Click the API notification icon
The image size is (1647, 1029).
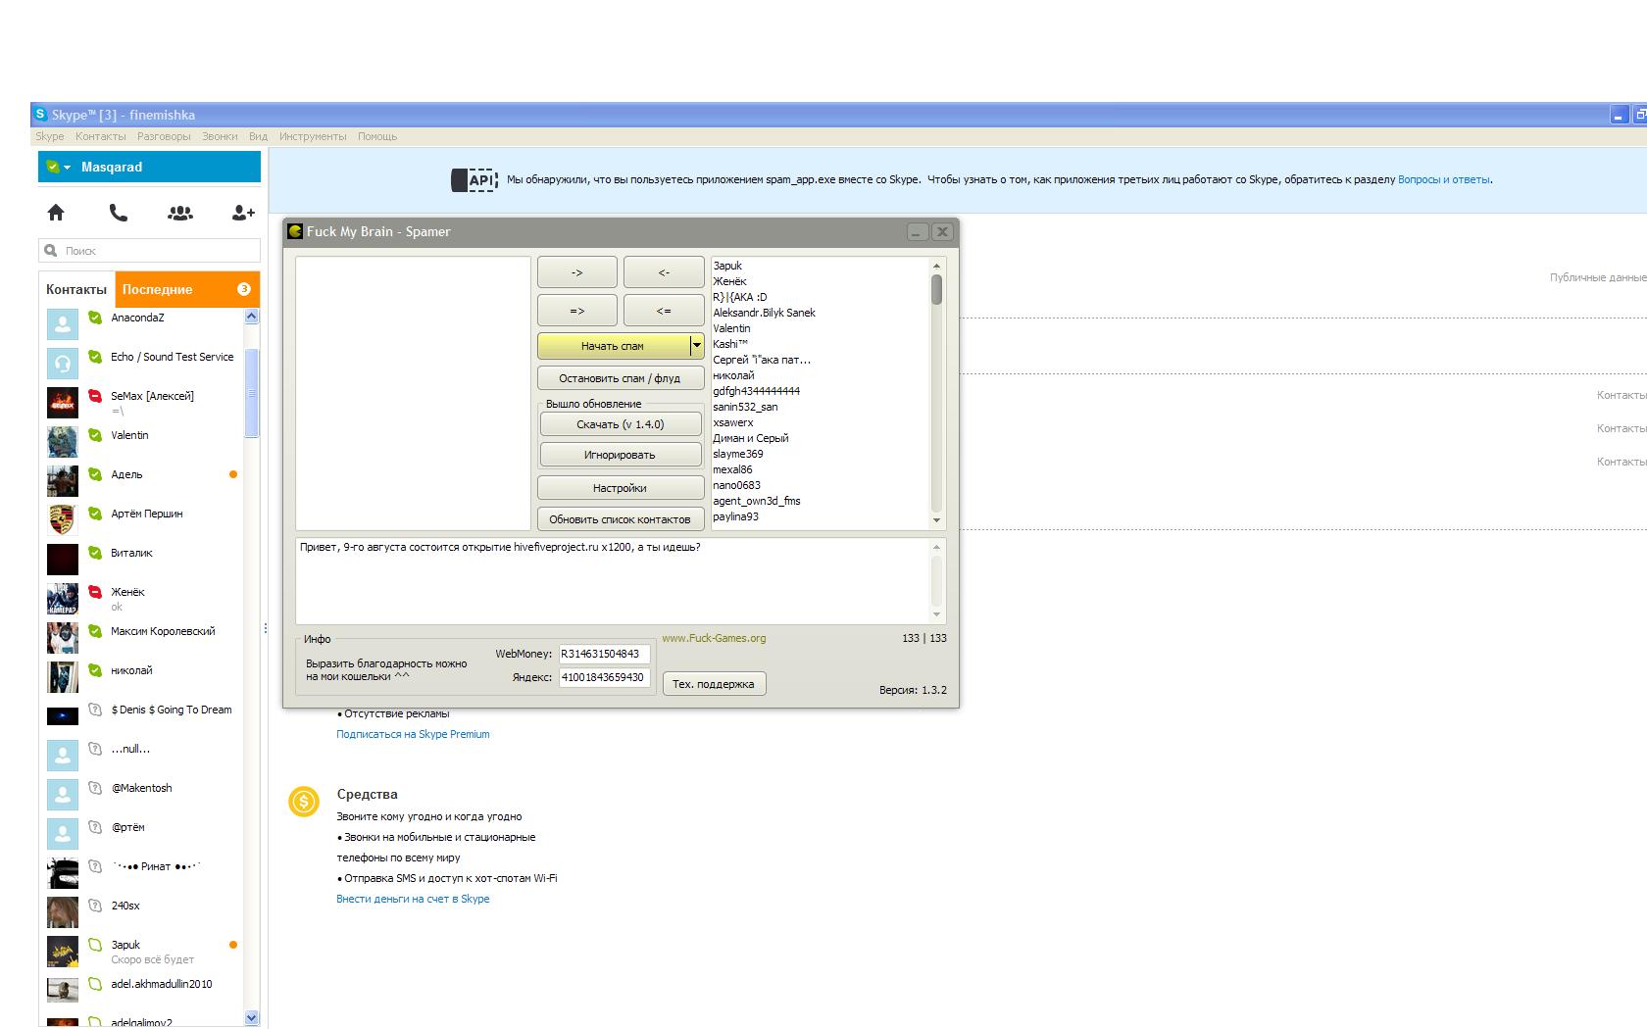pyautogui.click(x=474, y=180)
